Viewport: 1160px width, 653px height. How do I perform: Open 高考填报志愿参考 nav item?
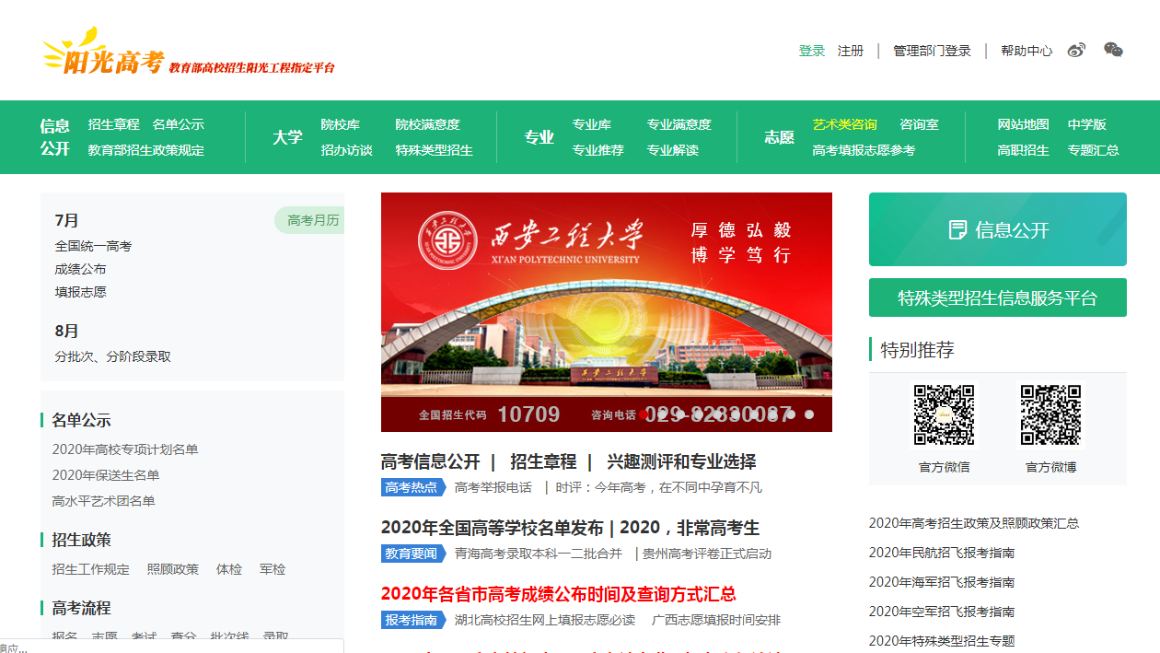(864, 150)
